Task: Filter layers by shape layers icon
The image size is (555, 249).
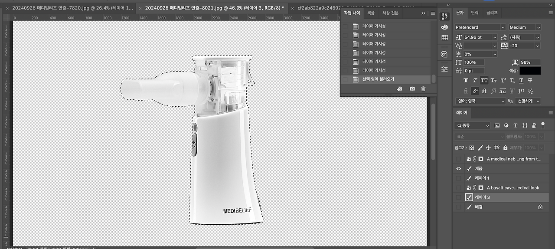Action: pos(525,125)
